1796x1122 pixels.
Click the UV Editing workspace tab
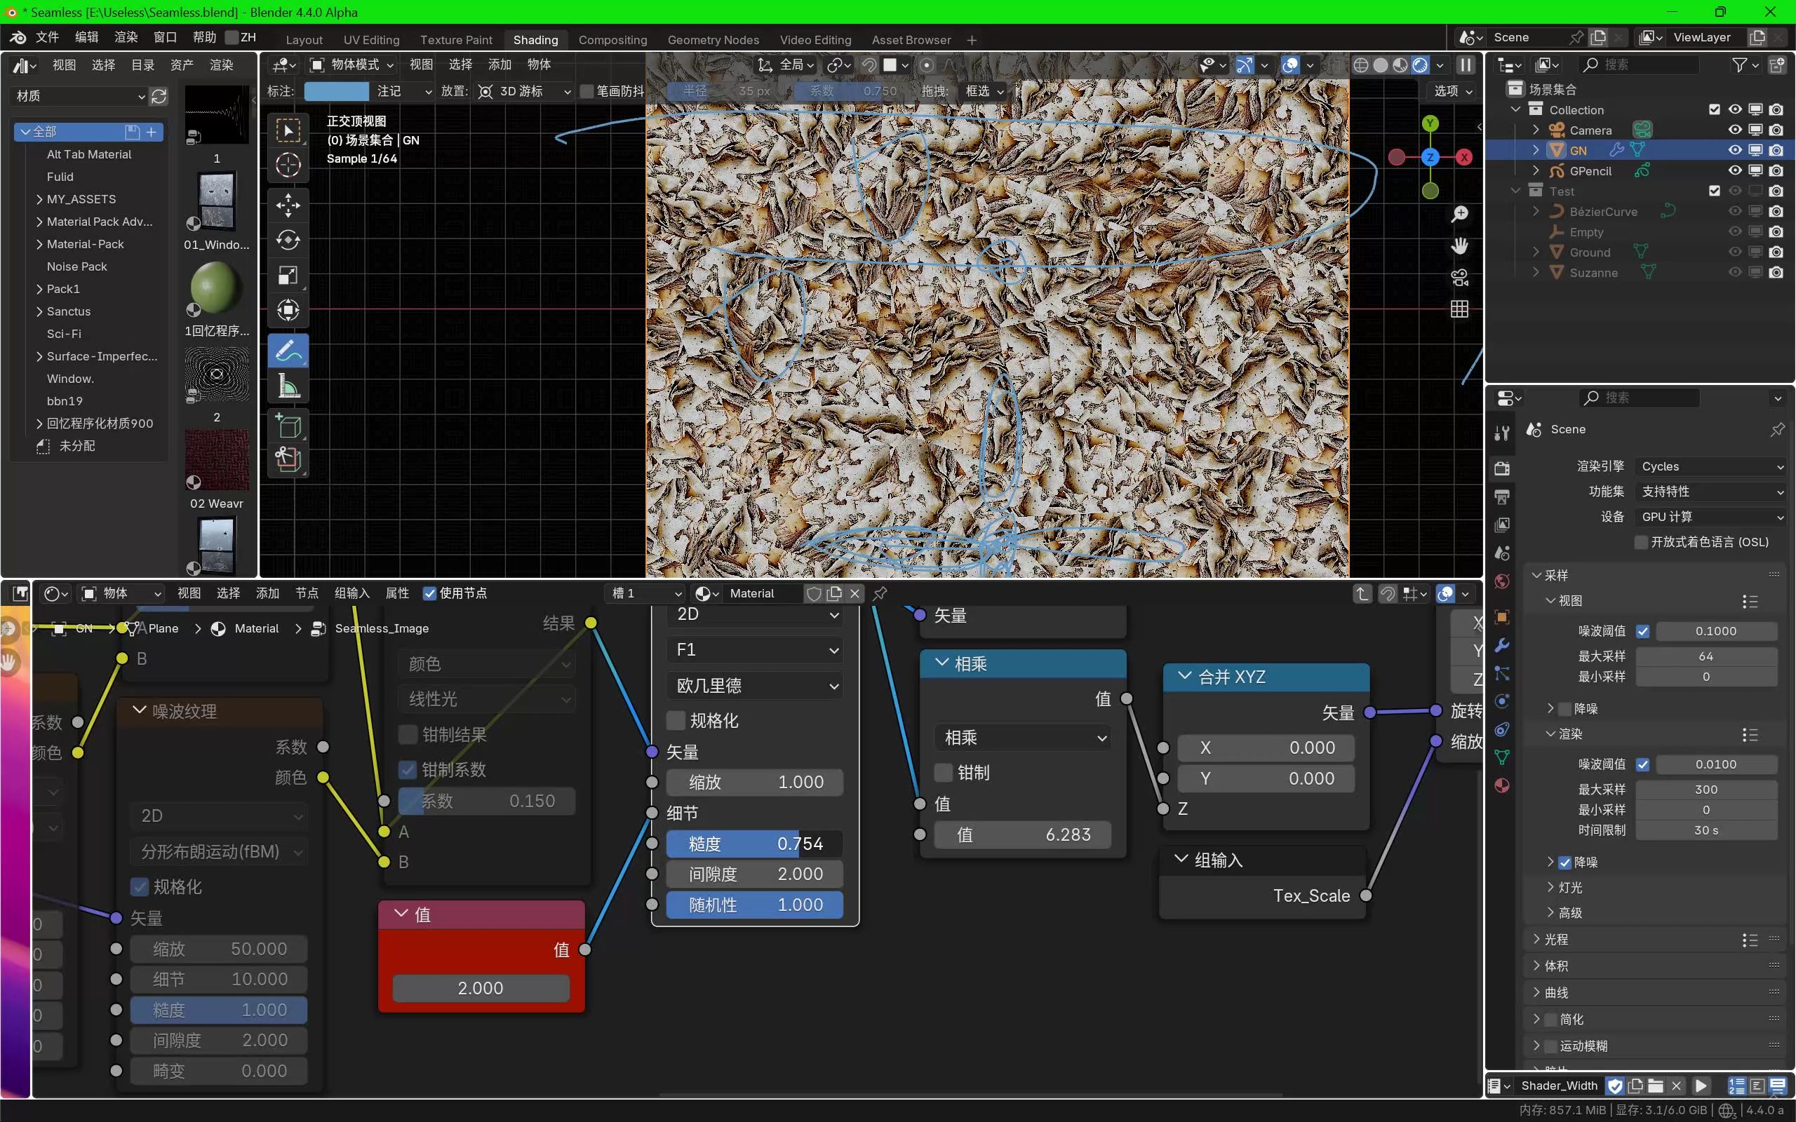(x=370, y=39)
